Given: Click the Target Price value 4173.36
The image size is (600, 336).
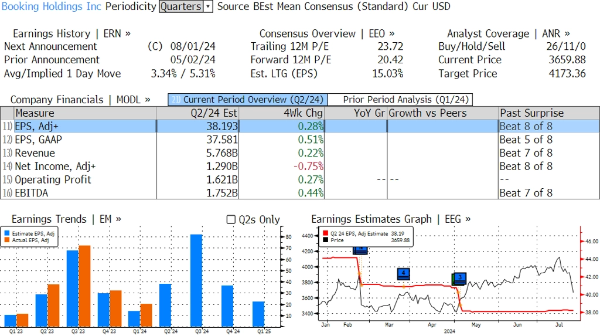Looking at the screenshot, I should click(567, 73).
